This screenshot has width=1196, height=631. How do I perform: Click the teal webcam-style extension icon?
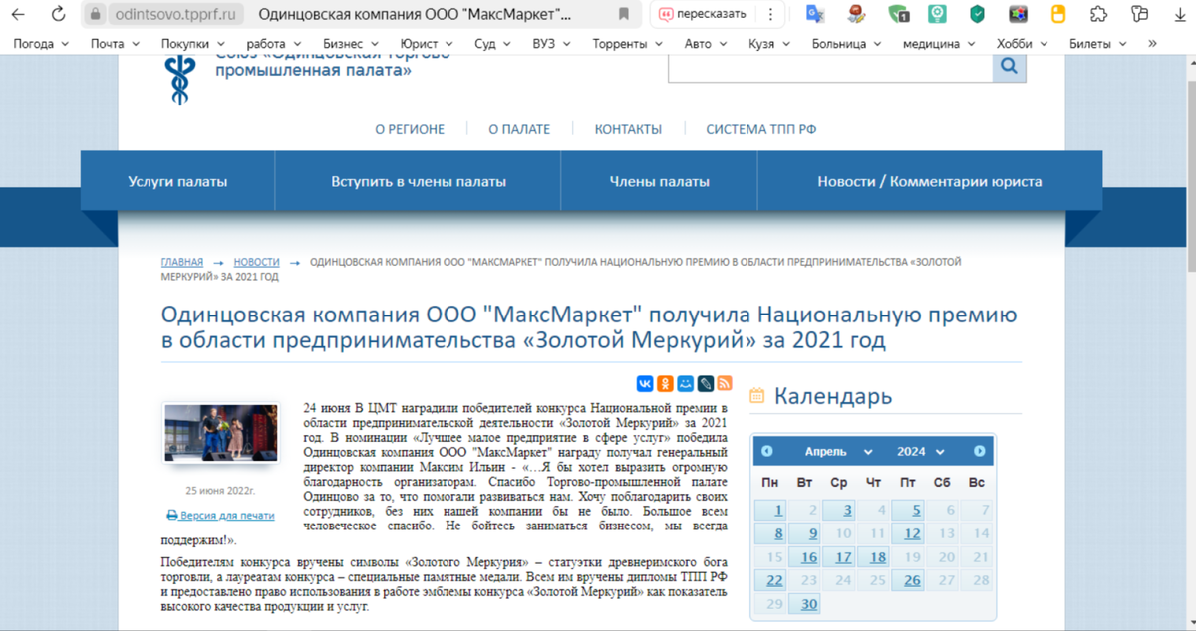[x=937, y=15]
